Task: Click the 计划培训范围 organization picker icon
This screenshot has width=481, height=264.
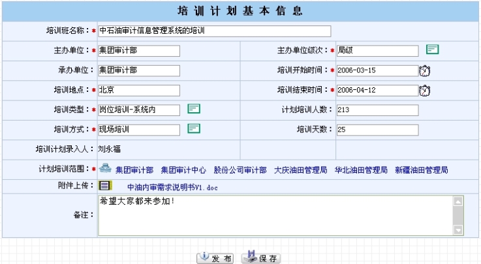Action: tap(105, 169)
